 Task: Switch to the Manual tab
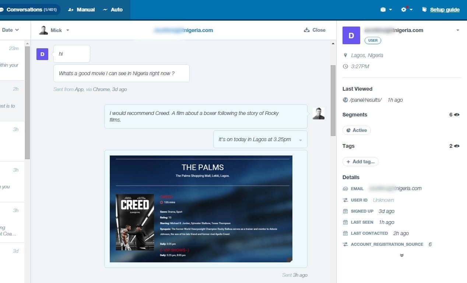click(x=81, y=10)
